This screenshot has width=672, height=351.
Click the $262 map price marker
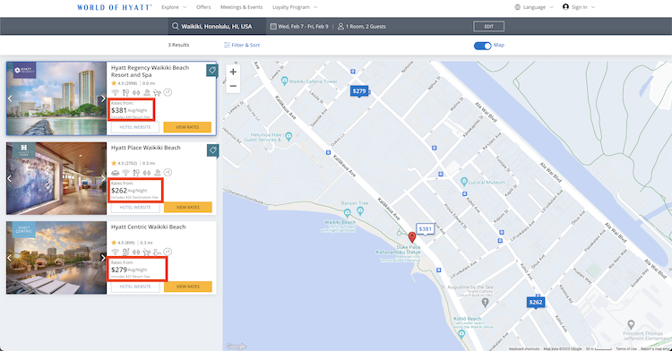tap(536, 303)
